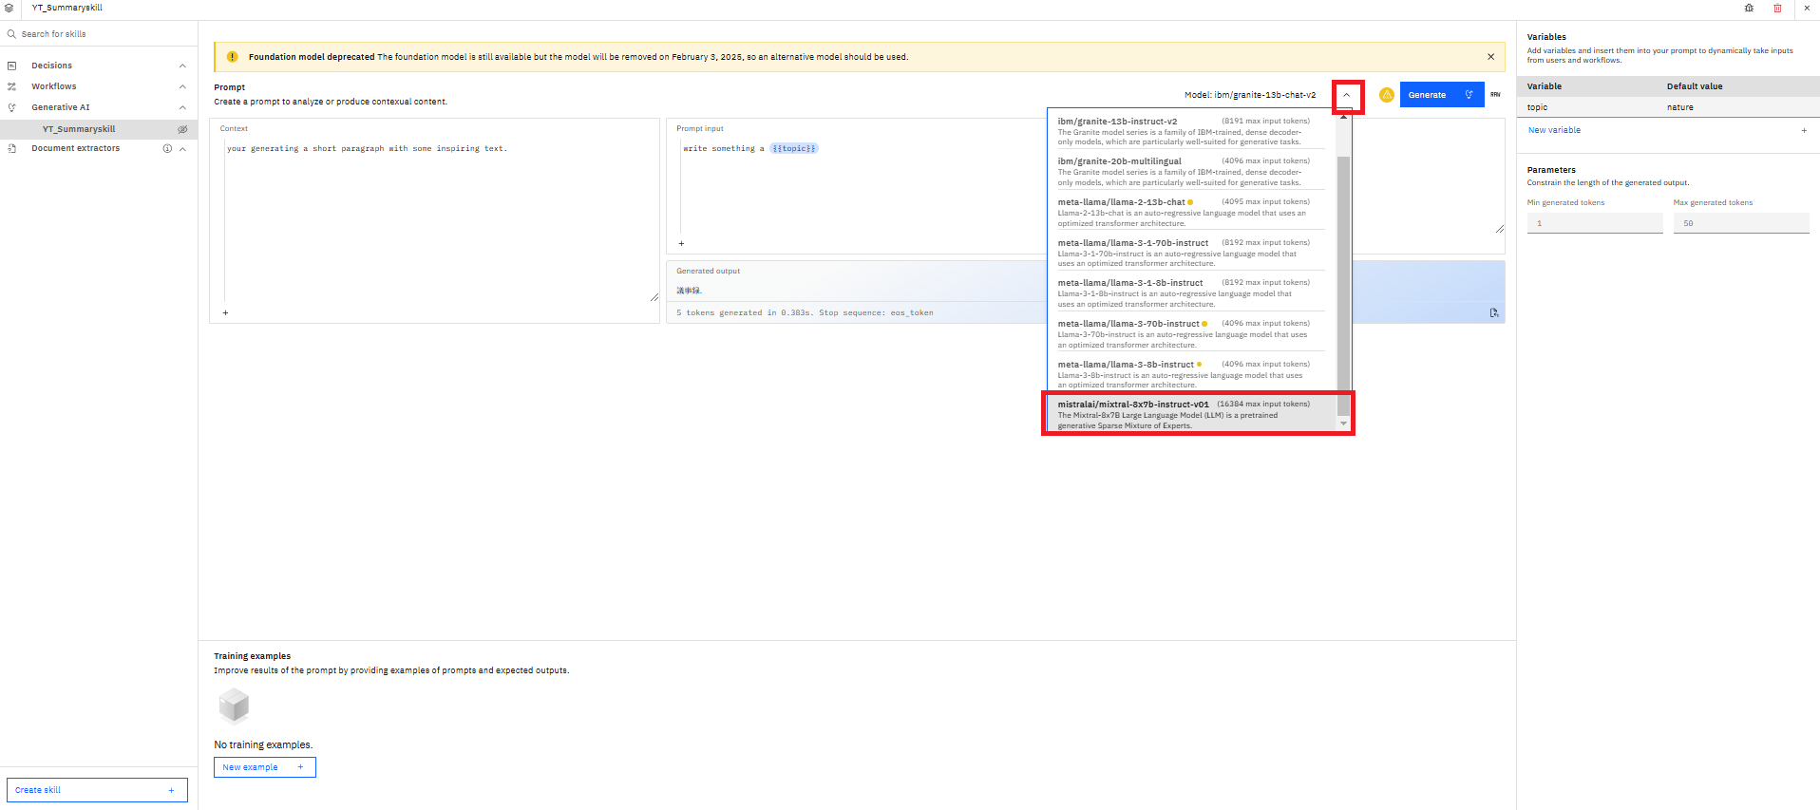1820x810 pixels.
Task: Click the debug bug icon in header
Action: [x=1749, y=8]
